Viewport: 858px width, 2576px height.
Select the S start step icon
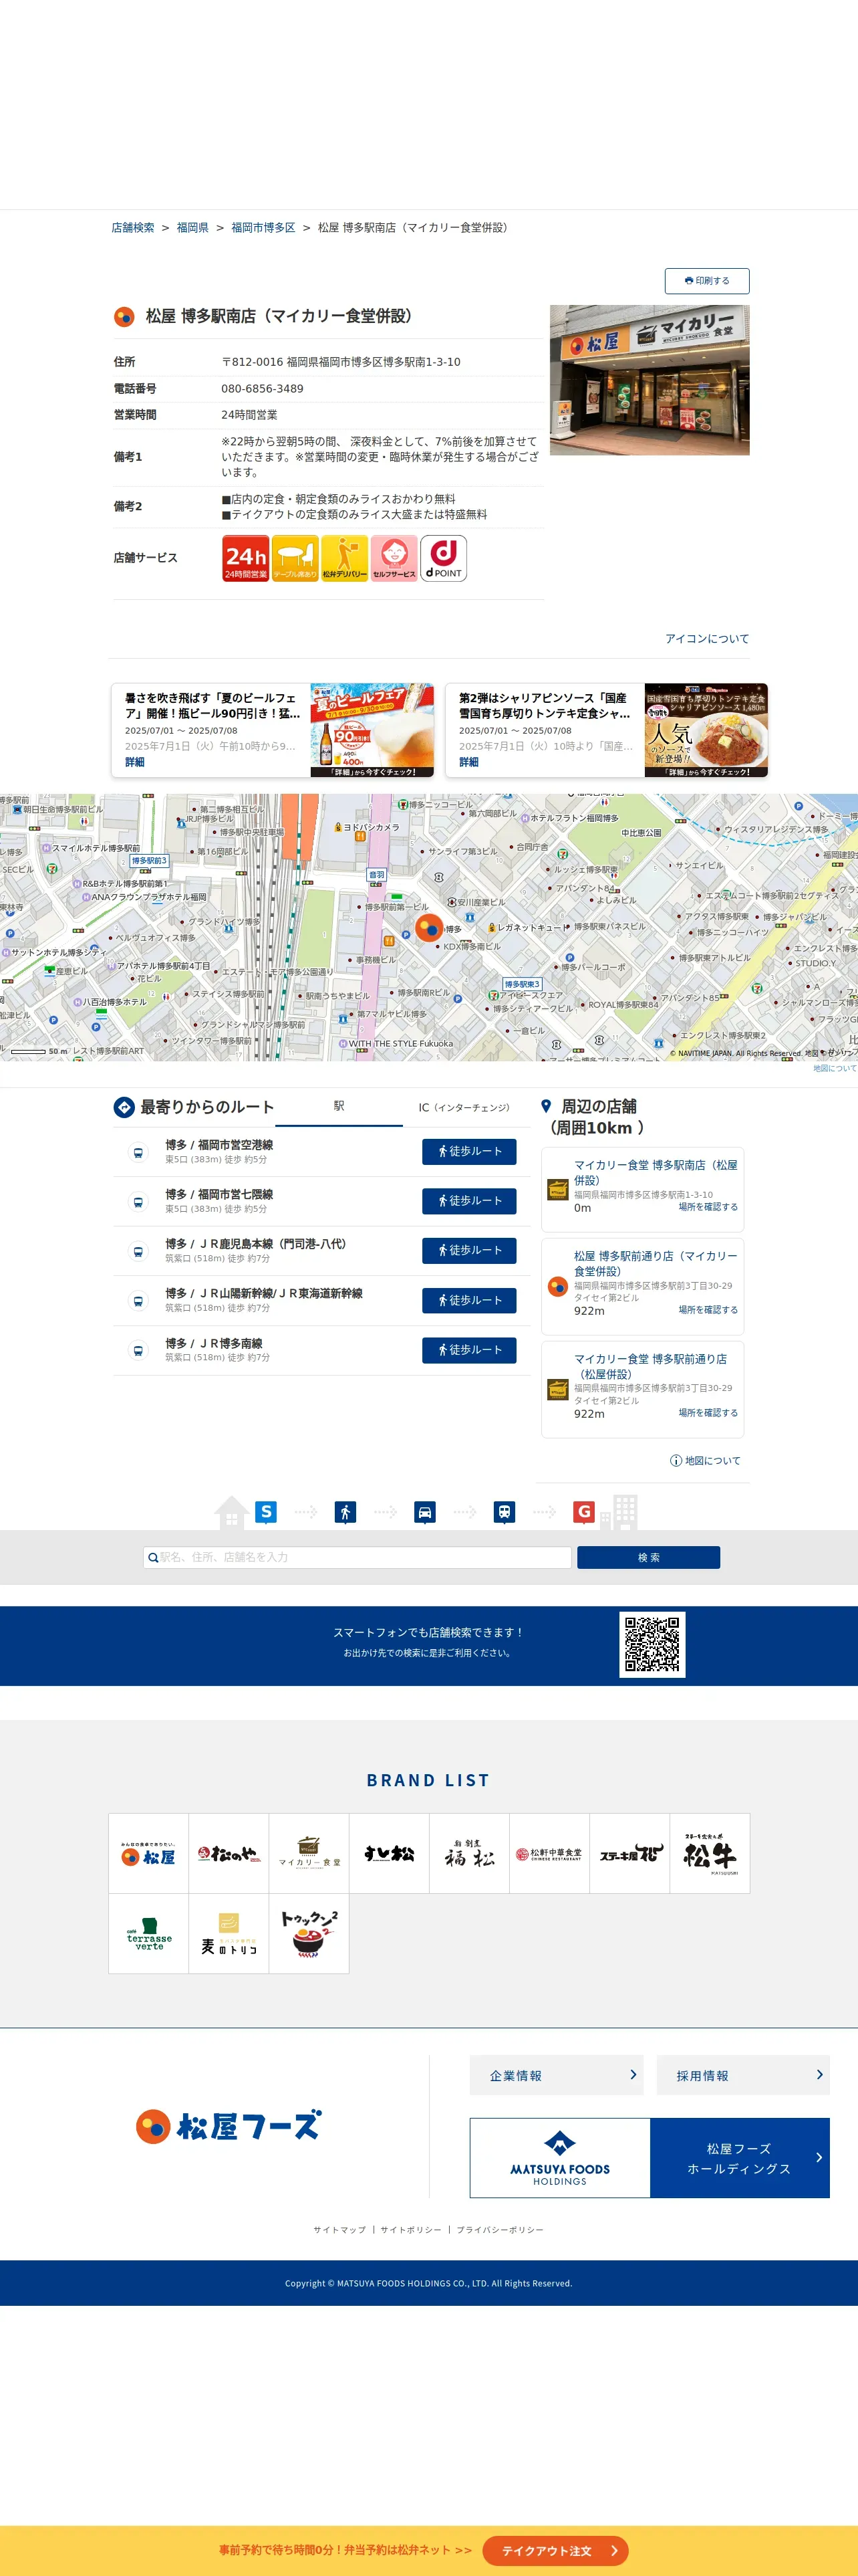(x=266, y=1511)
